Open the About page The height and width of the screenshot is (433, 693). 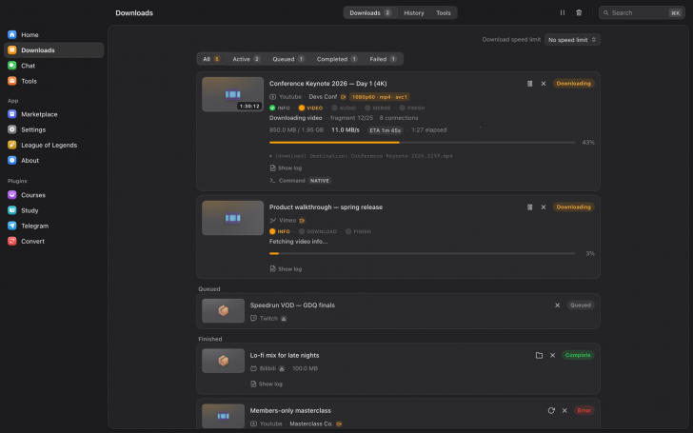click(54, 161)
